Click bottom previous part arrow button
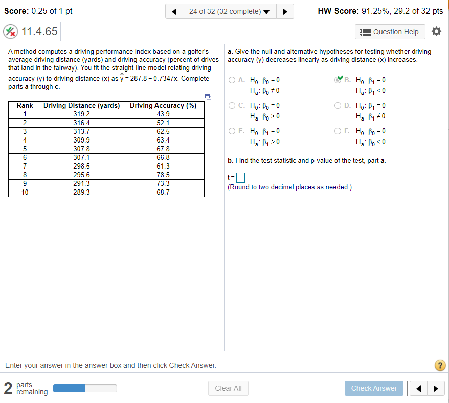Viewport: 449px width, 403px height. pyautogui.click(x=418, y=388)
